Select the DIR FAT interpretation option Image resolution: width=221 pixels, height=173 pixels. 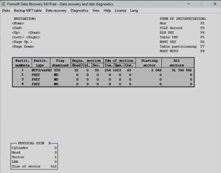(x=167, y=33)
